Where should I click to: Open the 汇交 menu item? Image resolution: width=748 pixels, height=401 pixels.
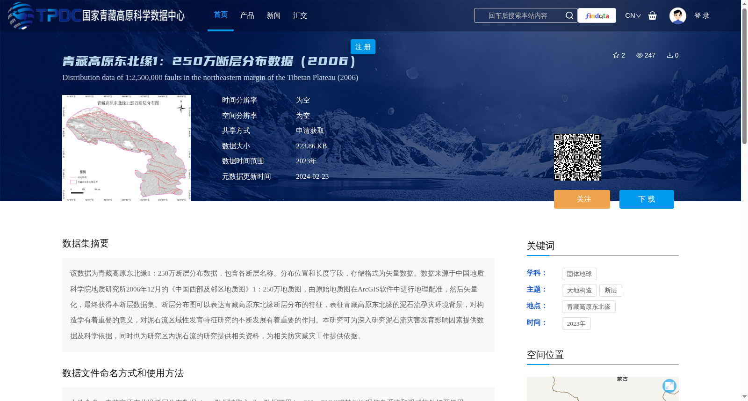[300, 15]
